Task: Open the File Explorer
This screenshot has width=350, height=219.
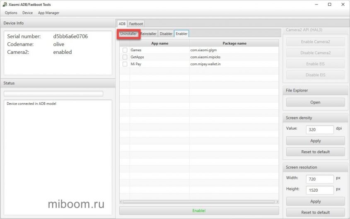Action: 315,102
